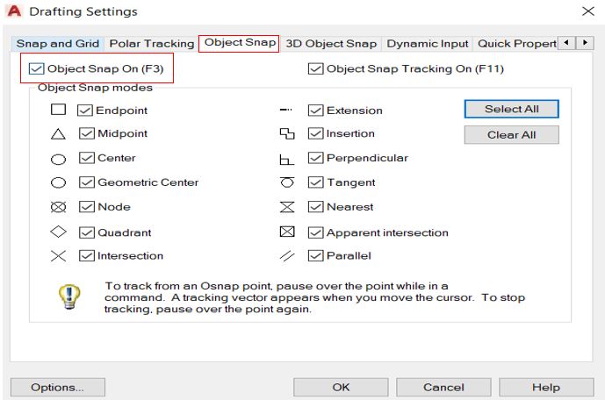Uncheck the Geometric Center snap mode
Viewport: 605px width, 400px height.
point(87,182)
